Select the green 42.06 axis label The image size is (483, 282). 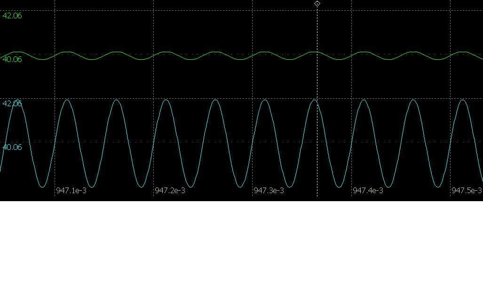[12, 16]
